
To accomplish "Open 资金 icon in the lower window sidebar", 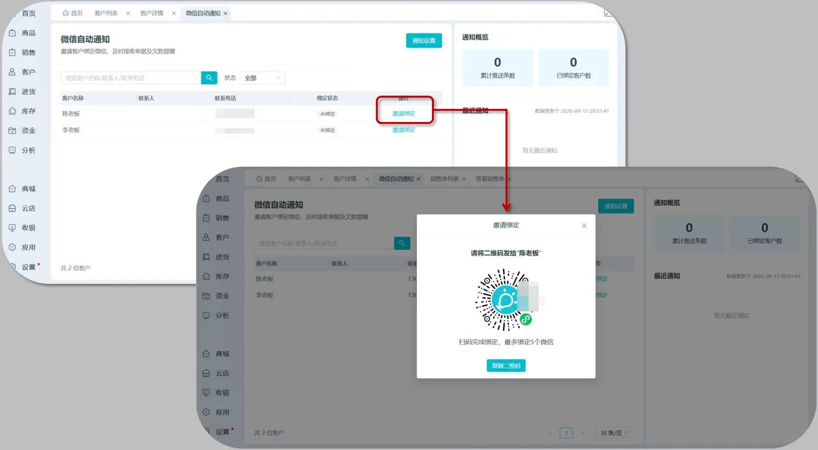I will tap(207, 295).
